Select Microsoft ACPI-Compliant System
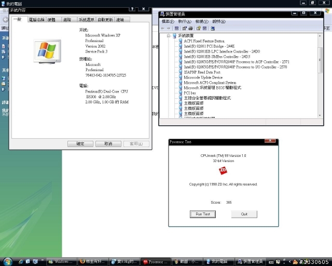 point(210,83)
